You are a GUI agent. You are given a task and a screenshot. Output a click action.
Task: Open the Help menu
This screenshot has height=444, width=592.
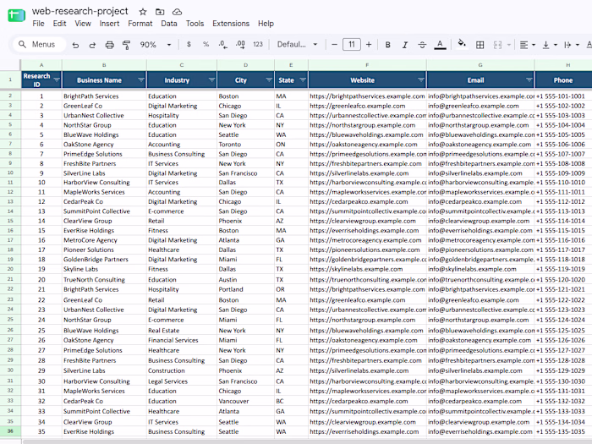(x=266, y=24)
